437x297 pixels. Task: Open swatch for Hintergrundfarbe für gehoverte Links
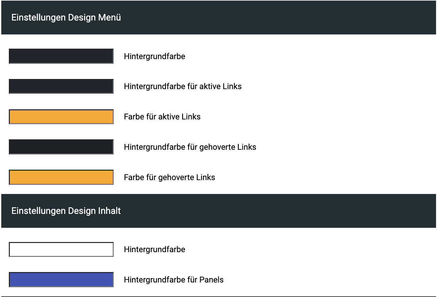click(61, 147)
